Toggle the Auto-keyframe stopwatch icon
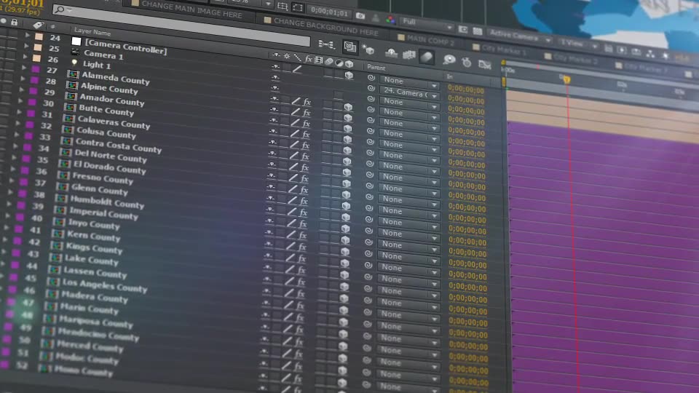Viewport: 699px width, 393px height. pyautogui.click(x=466, y=62)
